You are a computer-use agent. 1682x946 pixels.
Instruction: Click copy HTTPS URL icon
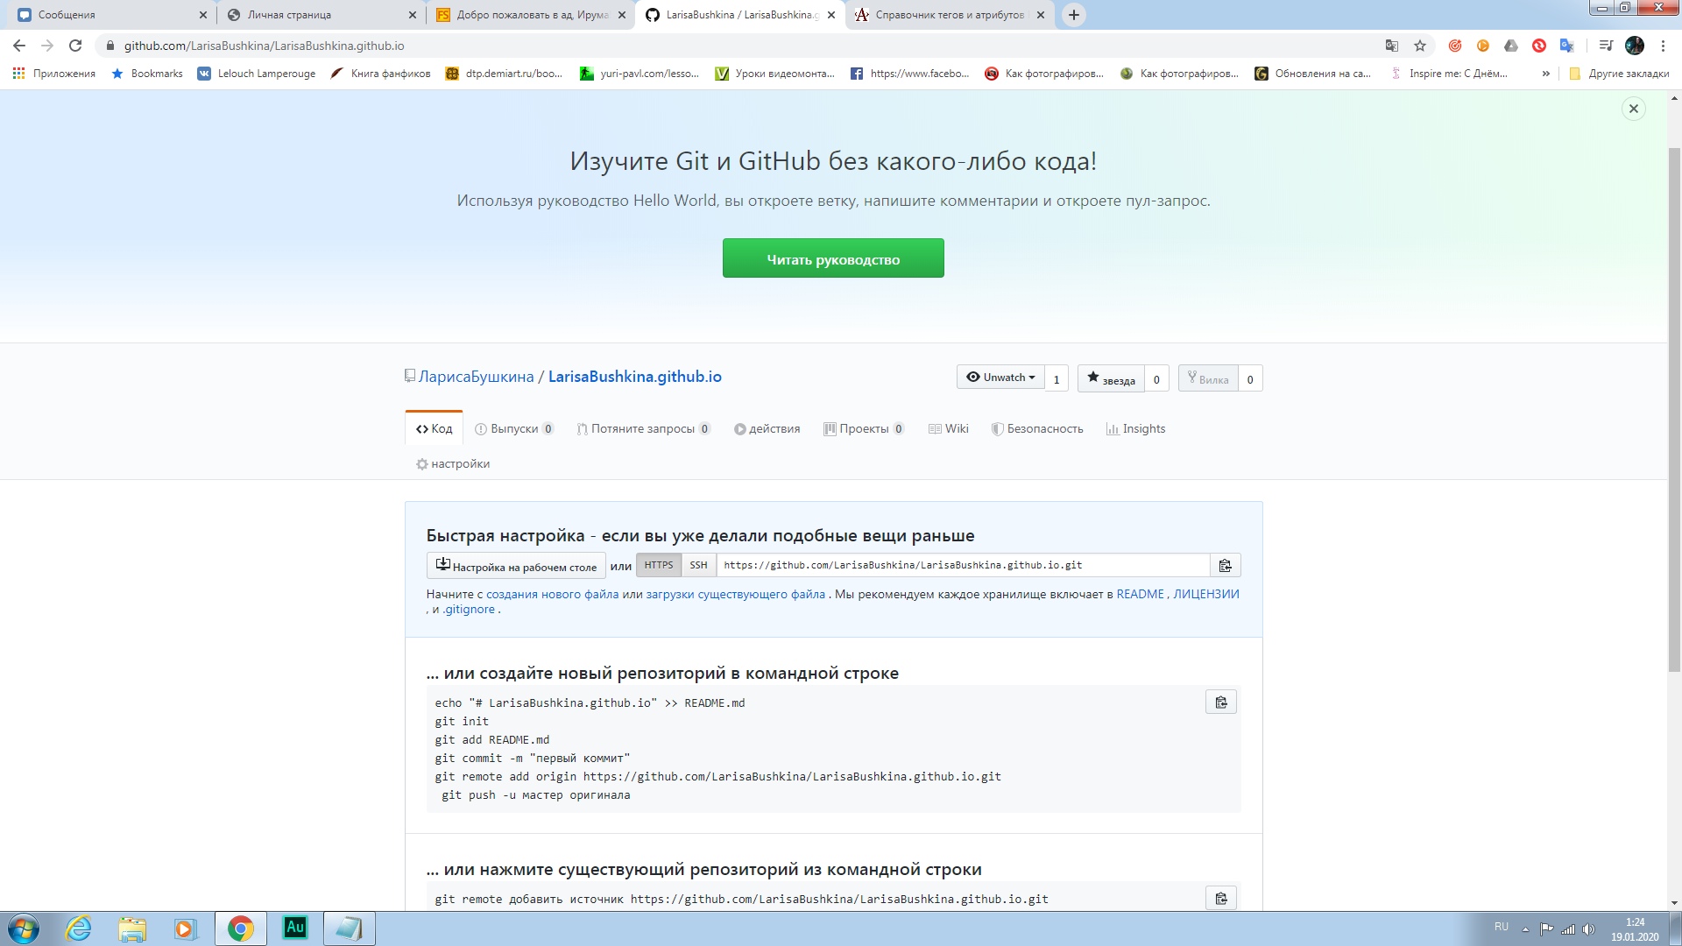click(1225, 565)
